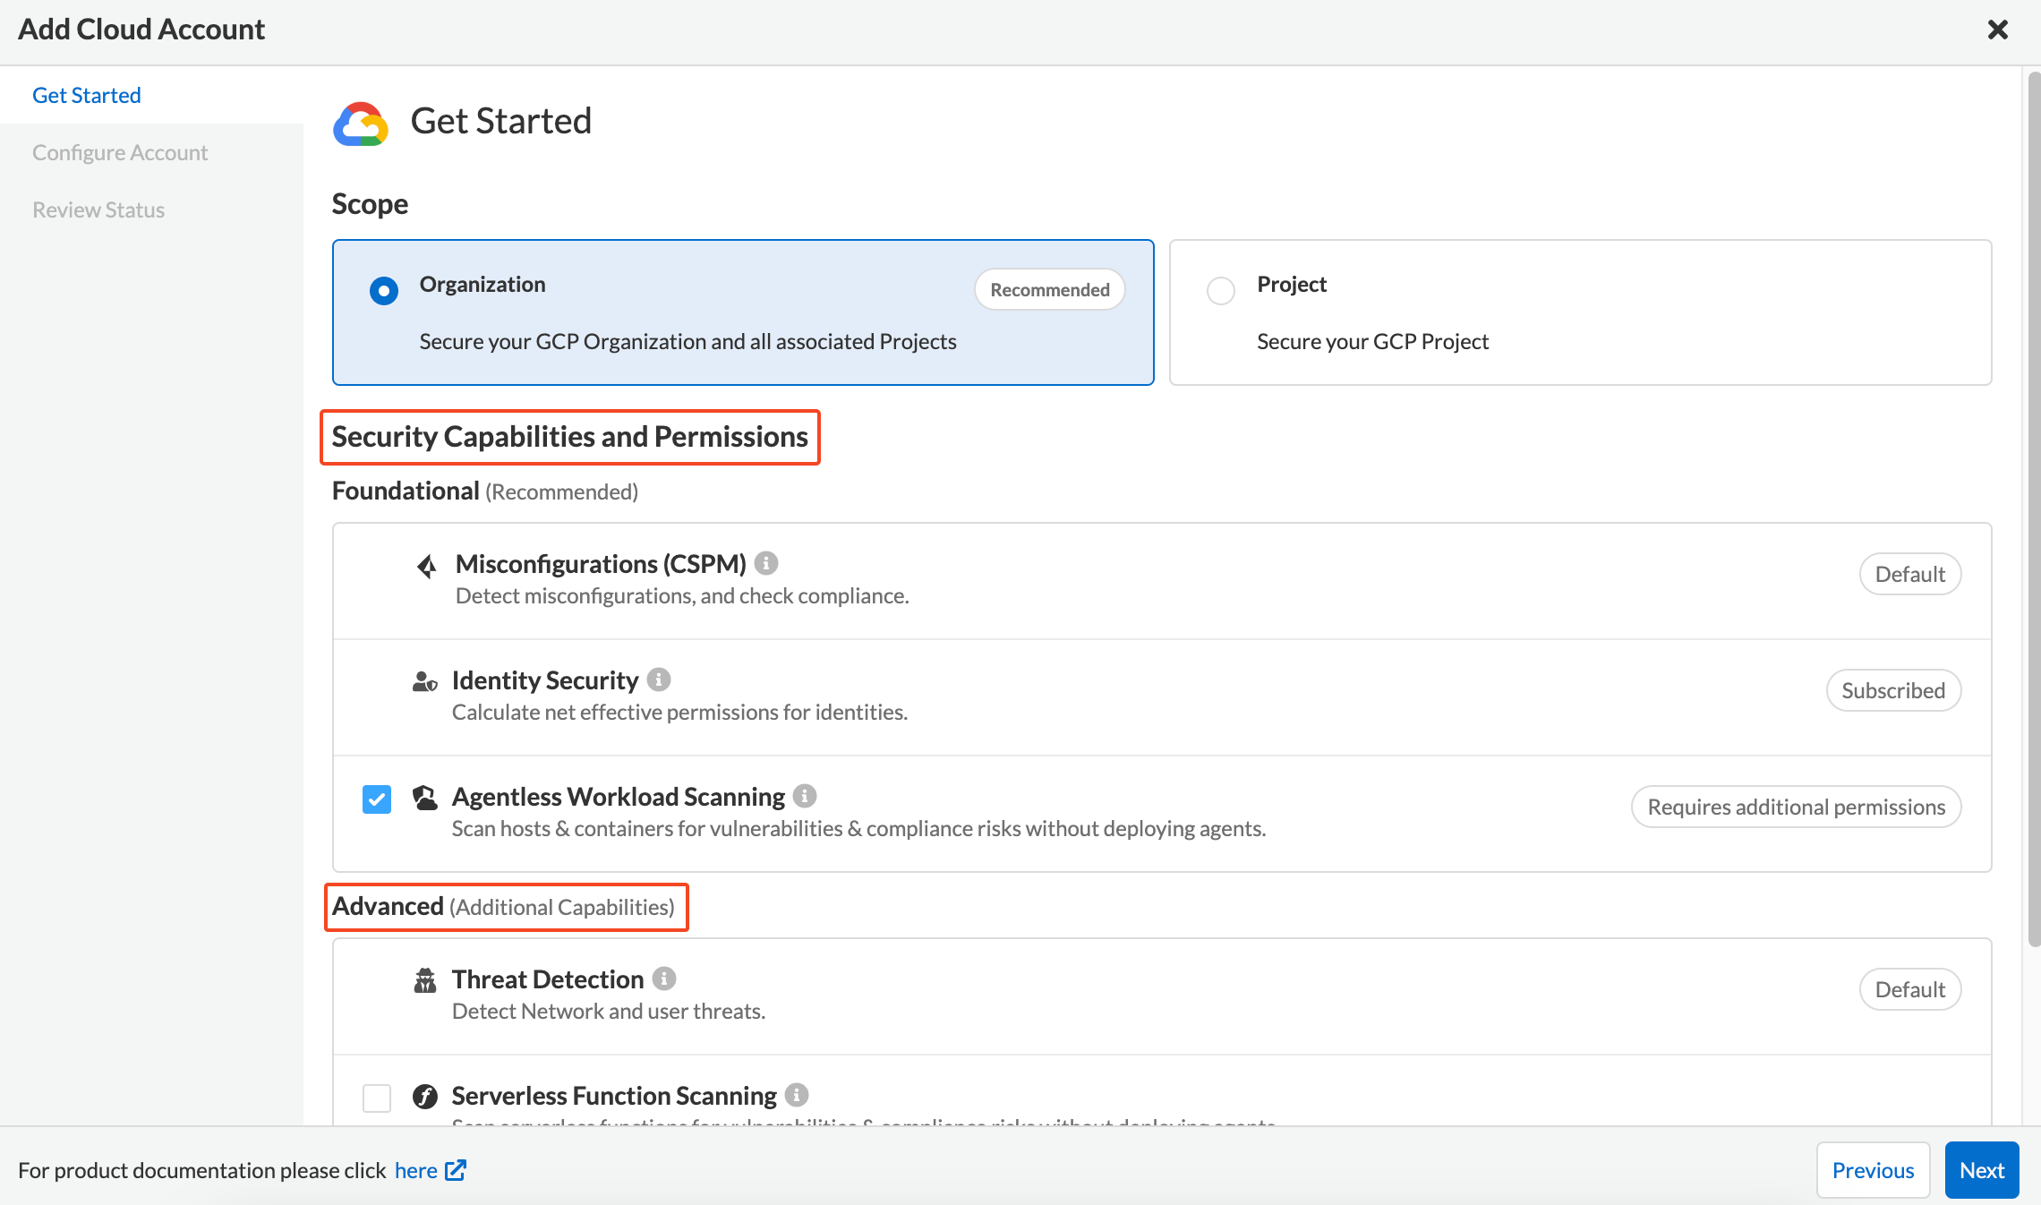Click info icon next to Serverless Function Scanning
Viewport: 2041px width, 1205px height.
coord(797,1095)
